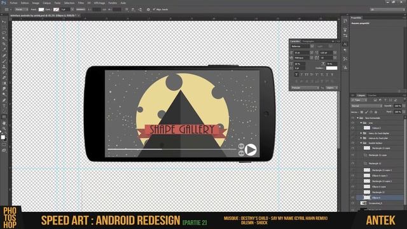Switch to the Paragraphe tab

pos(308,41)
